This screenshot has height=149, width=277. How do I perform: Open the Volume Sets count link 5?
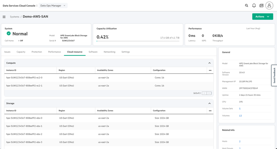[x=240, y=109]
